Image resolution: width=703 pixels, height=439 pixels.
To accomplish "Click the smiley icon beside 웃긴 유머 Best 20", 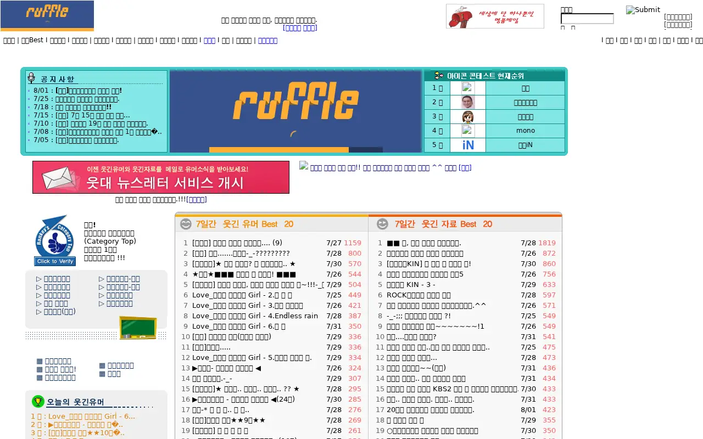I will click(x=186, y=224).
